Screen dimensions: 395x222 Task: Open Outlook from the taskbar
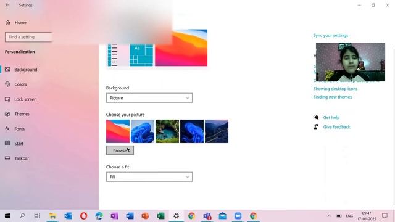68,216
